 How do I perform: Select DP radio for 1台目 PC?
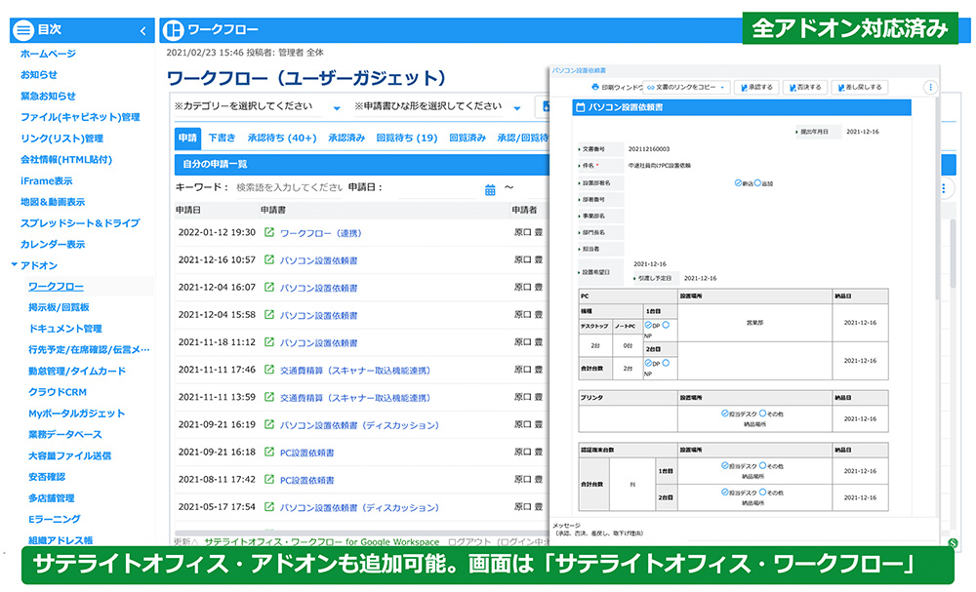(648, 325)
